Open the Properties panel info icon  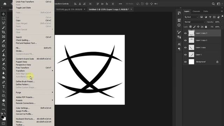[x=179, y=25]
